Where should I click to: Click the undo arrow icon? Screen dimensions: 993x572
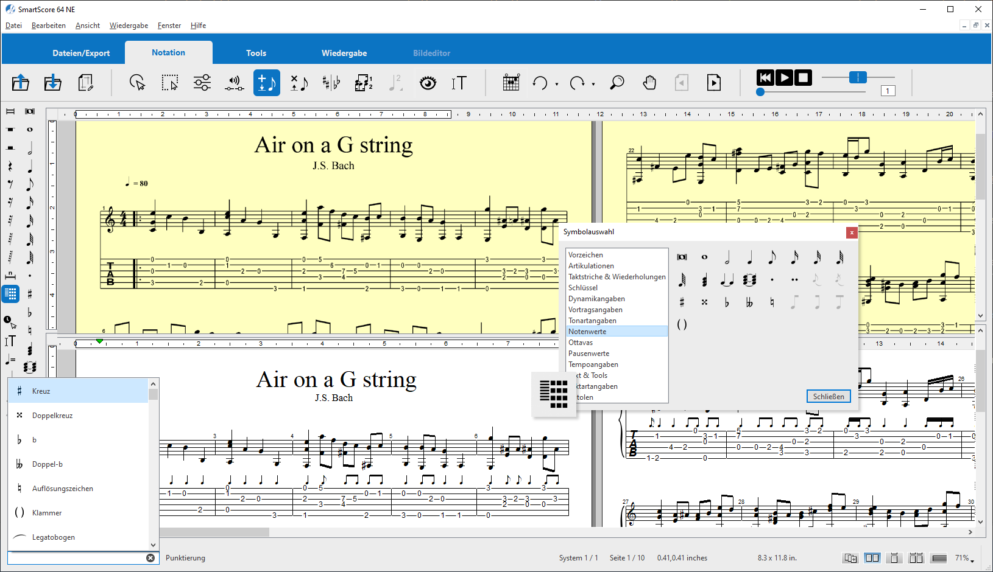540,83
